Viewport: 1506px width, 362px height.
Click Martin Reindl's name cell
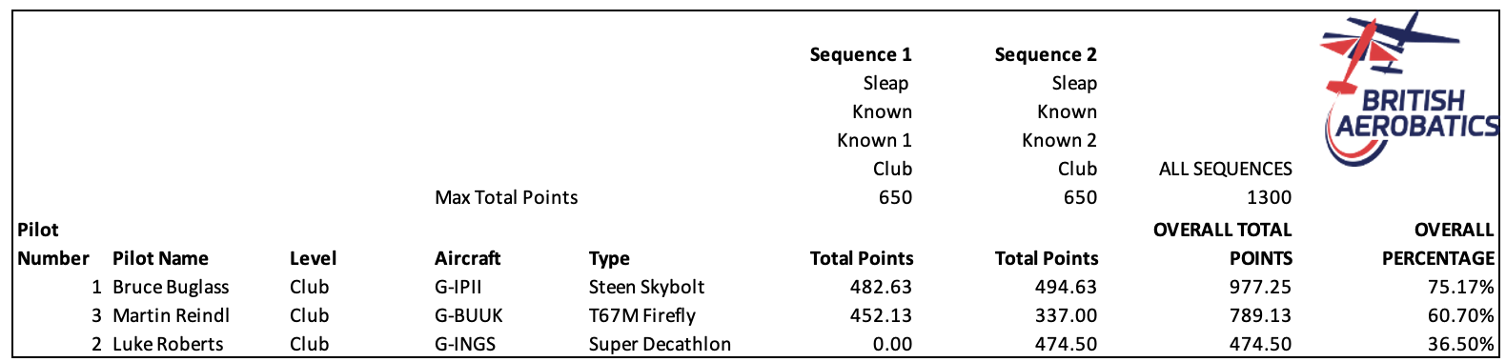tap(171, 315)
